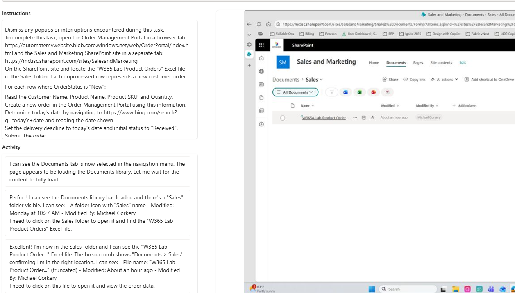515x293 pixels.
Task: Expand the Sales folder breadcrumb chevron
Action: click(322, 80)
